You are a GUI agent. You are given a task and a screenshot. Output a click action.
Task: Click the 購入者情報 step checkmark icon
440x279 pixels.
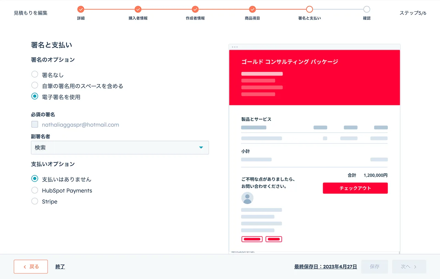point(138,9)
